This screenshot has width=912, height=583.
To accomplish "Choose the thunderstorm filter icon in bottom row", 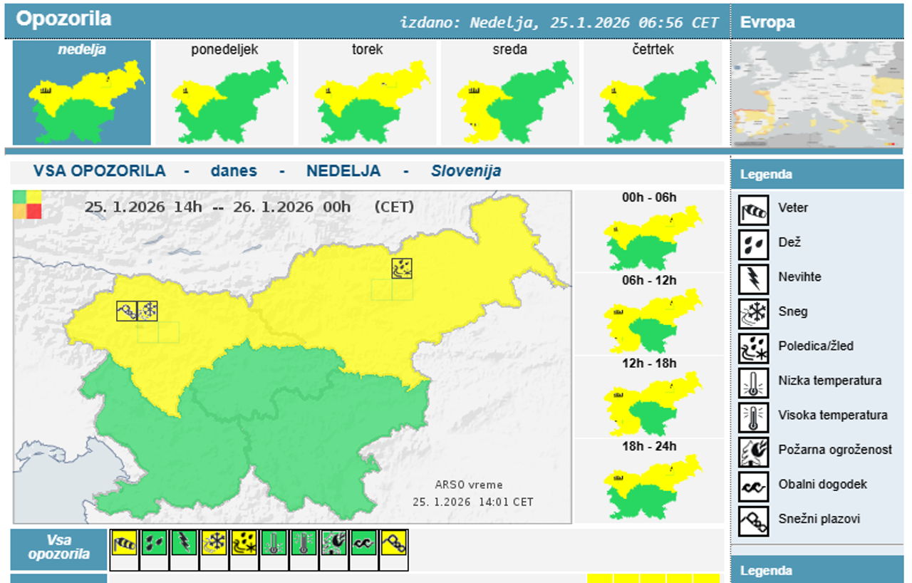I will pos(185,542).
